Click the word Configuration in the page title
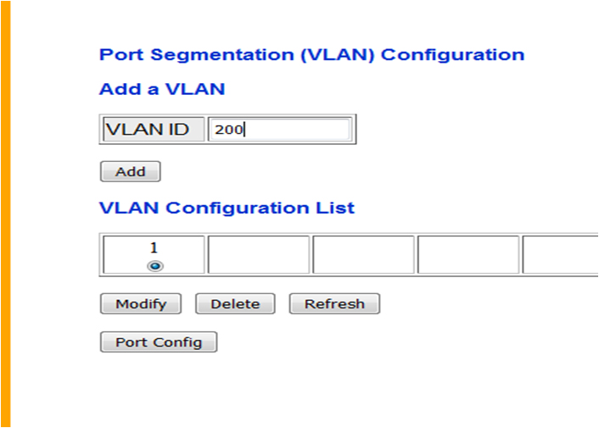Screen dimensions: 599x428 pos(452,55)
